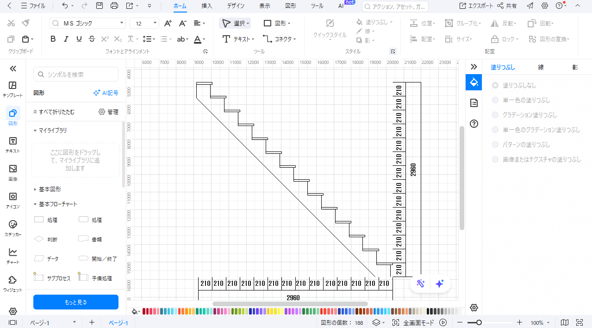Open the font name dropdown
Viewport: 592px width, 328px height.
click(x=87, y=23)
